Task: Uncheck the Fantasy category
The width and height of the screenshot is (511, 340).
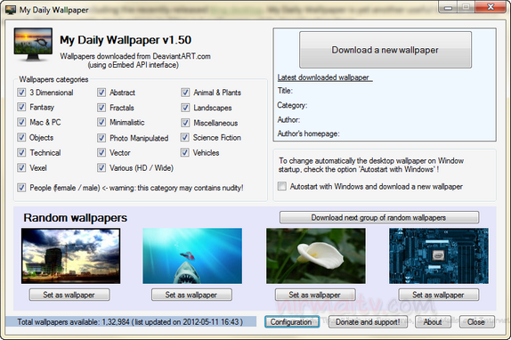Action: pos(21,107)
